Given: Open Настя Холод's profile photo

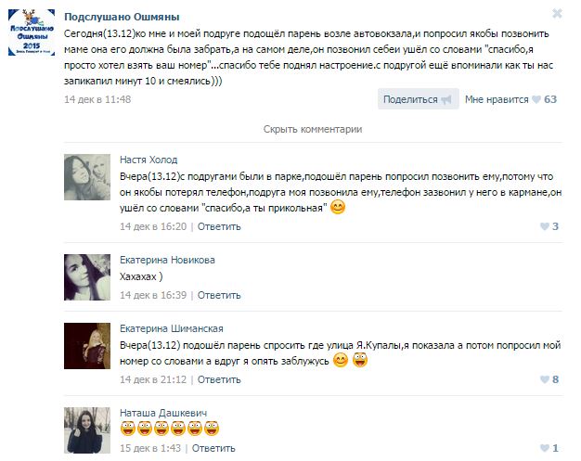Looking at the screenshot, I should (87, 177).
